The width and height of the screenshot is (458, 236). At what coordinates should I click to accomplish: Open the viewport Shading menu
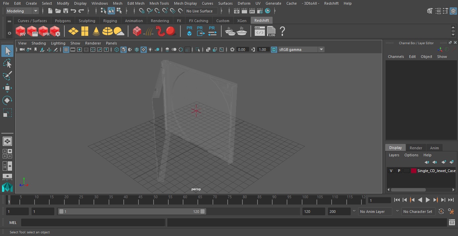click(x=39, y=43)
